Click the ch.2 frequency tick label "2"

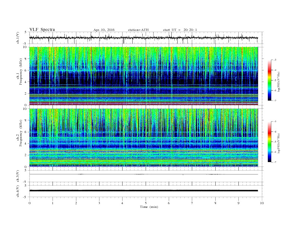[26, 155]
